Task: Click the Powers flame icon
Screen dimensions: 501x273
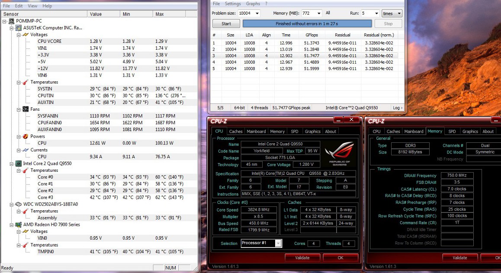Action: click(26, 136)
